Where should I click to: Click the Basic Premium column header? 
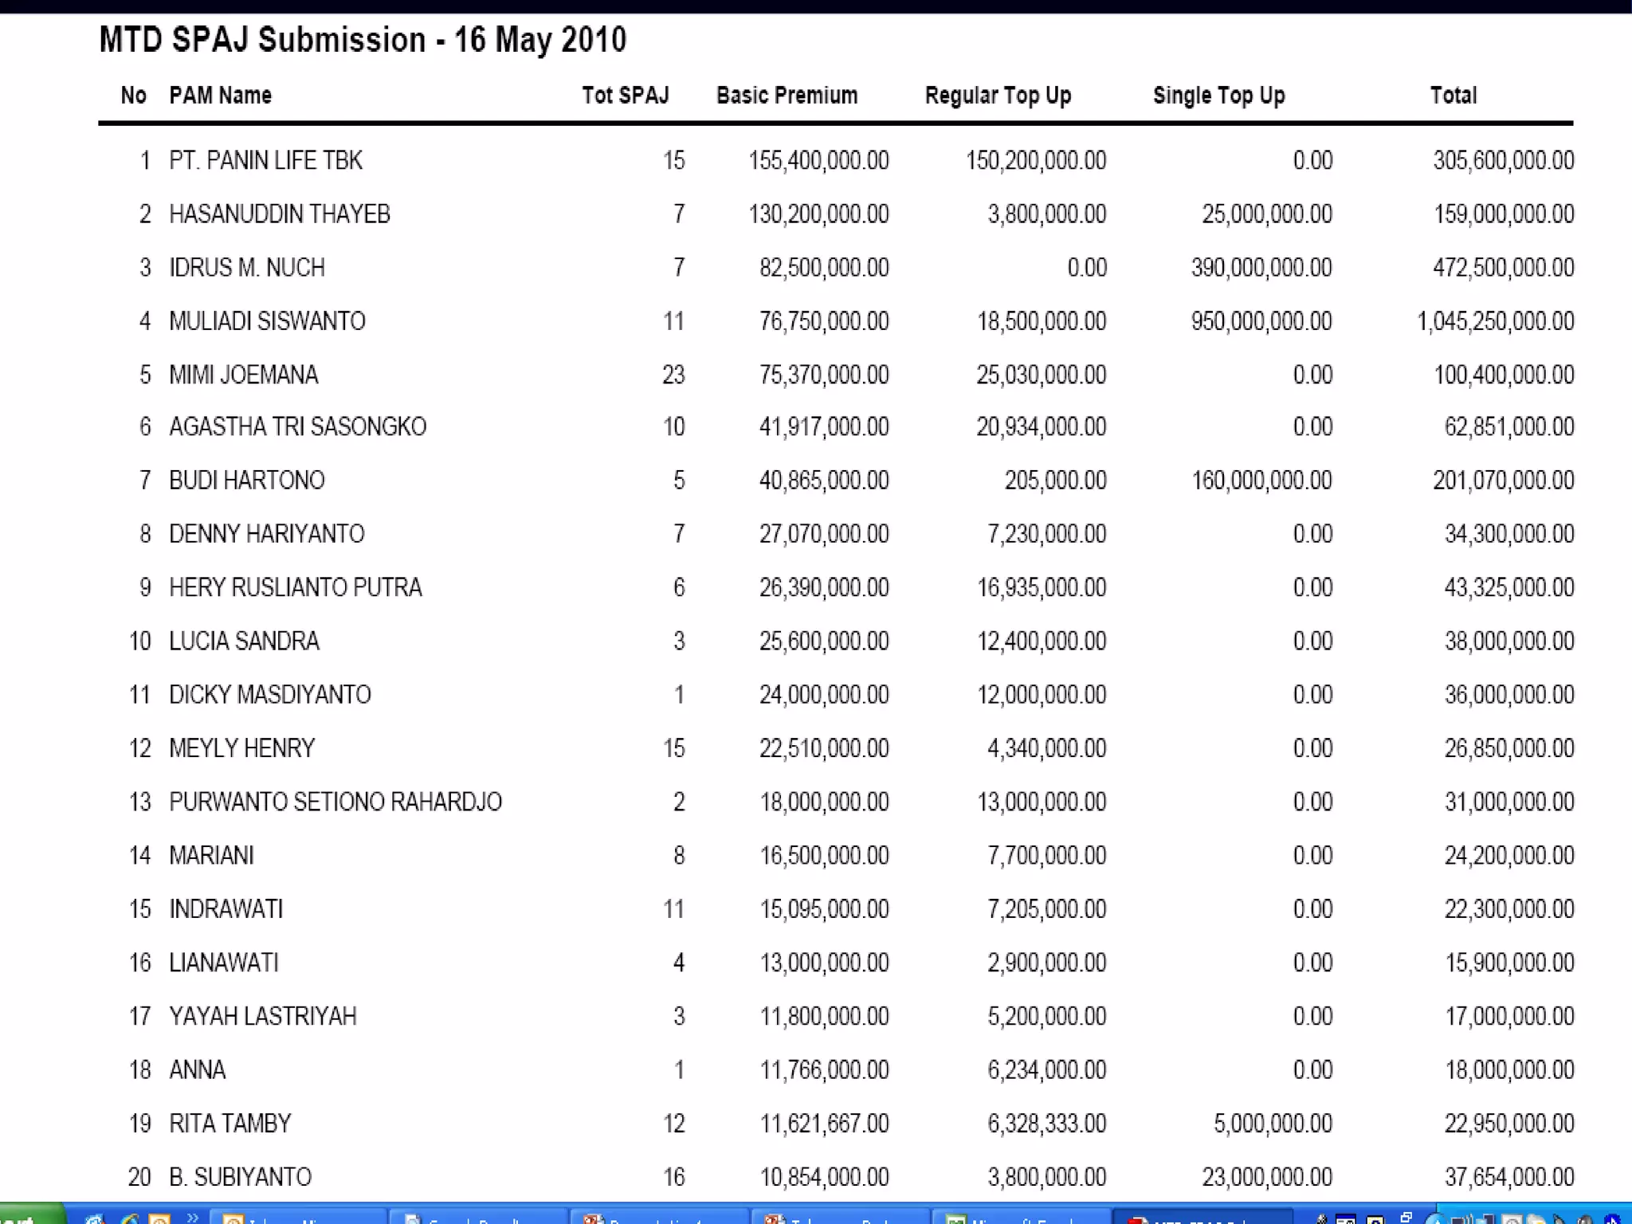click(787, 96)
